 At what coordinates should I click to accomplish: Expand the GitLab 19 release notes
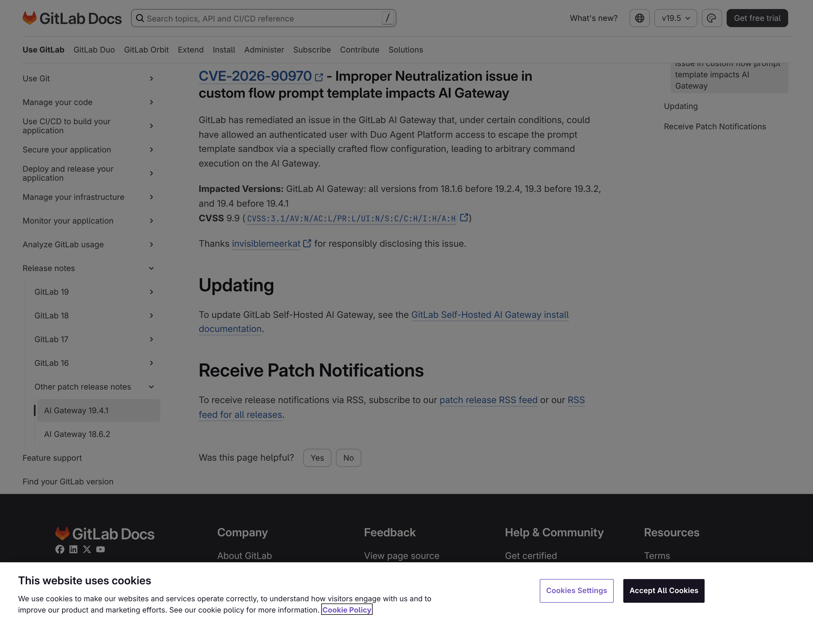click(151, 292)
